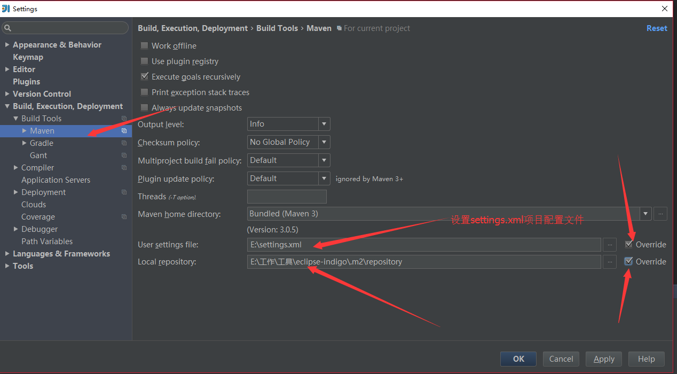
Task: Click the IntelliJ icon in the title bar
Action: (6, 9)
